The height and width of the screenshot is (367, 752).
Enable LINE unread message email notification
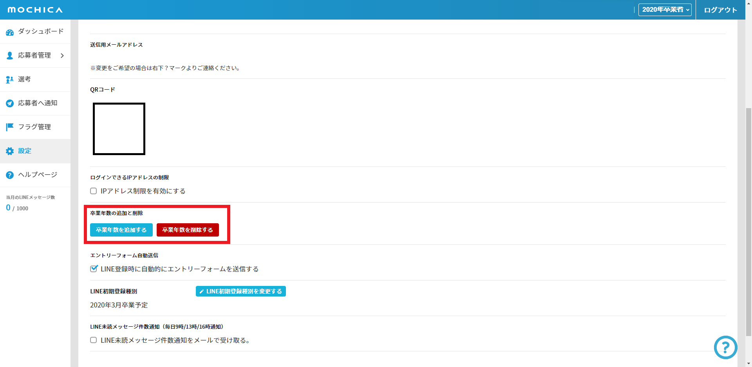94,340
